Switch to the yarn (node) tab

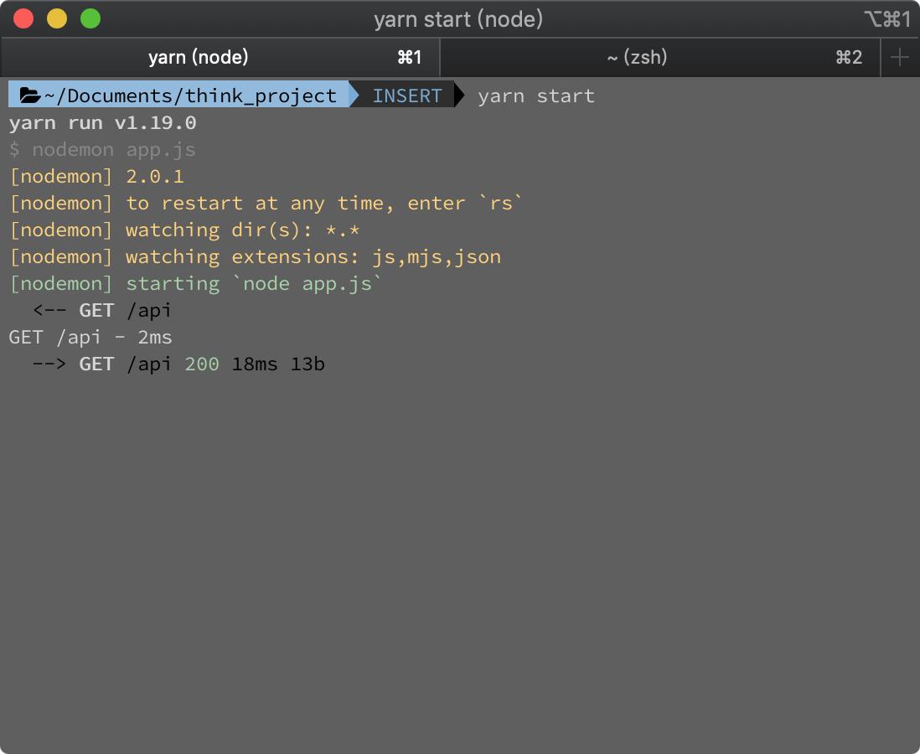pos(220,58)
